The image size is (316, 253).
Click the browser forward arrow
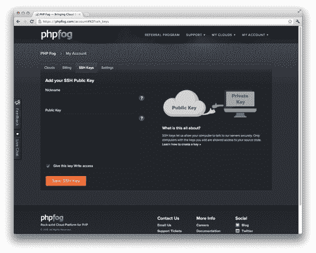tap(25, 21)
